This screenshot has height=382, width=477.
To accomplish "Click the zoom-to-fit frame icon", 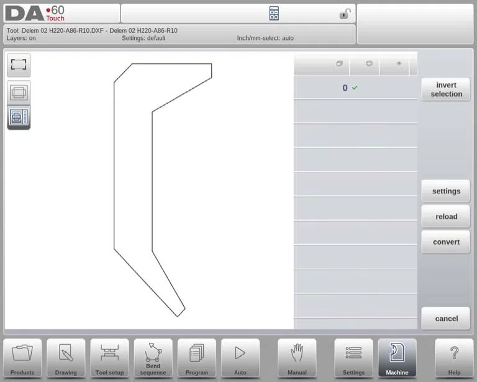I will pyautogui.click(x=19, y=65).
